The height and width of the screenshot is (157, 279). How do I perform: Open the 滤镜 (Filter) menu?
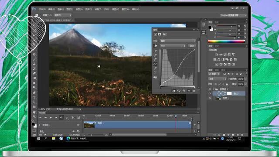tap(98, 9)
